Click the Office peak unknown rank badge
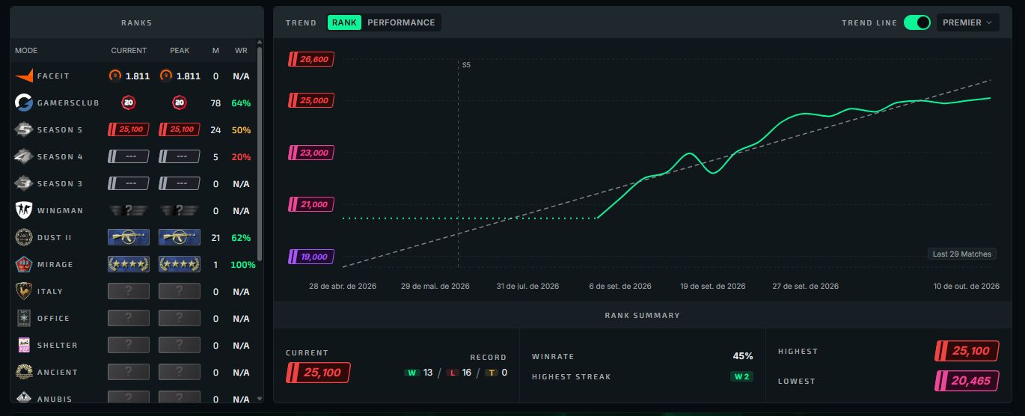 180,318
